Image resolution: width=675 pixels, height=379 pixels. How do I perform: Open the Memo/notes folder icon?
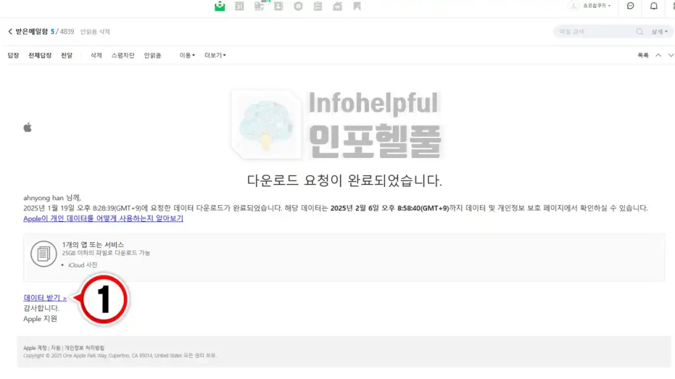click(259, 6)
